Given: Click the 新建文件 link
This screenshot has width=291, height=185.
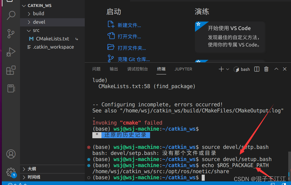Looking at the screenshot, I should (129, 25).
